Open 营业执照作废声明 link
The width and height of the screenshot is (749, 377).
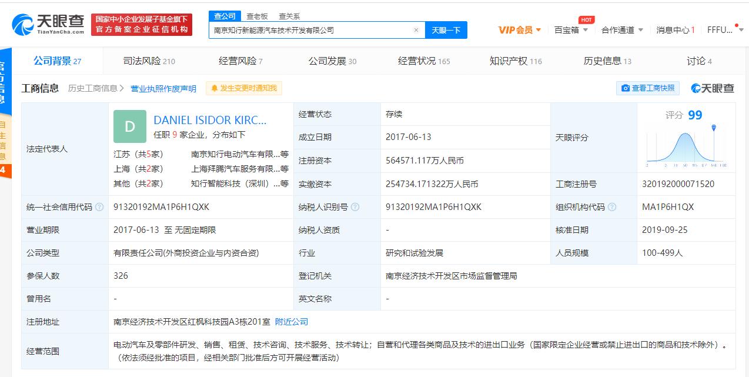pos(163,89)
